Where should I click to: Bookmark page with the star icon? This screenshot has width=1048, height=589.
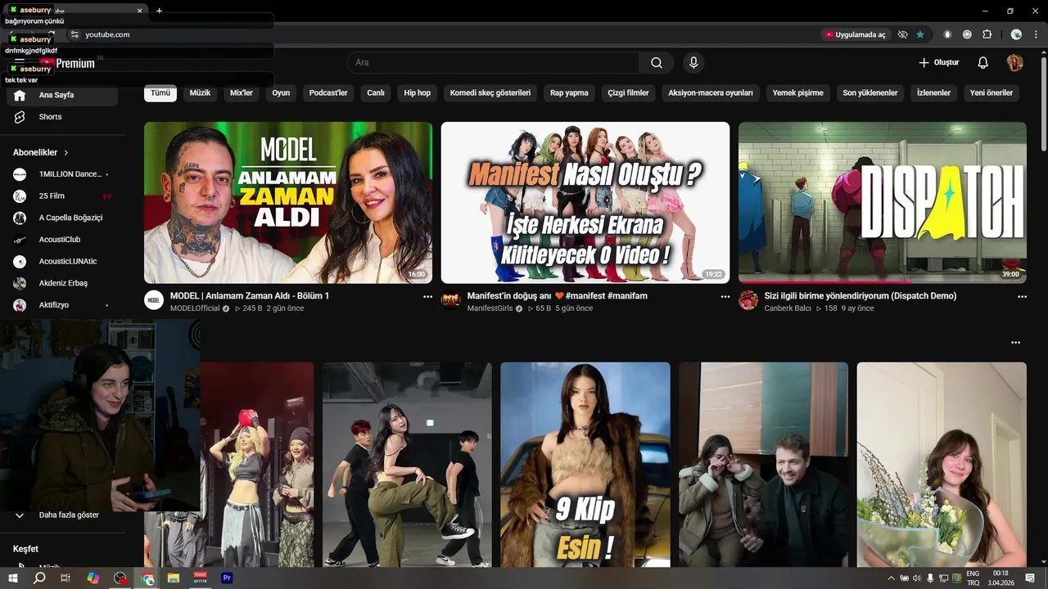tap(920, 34)
